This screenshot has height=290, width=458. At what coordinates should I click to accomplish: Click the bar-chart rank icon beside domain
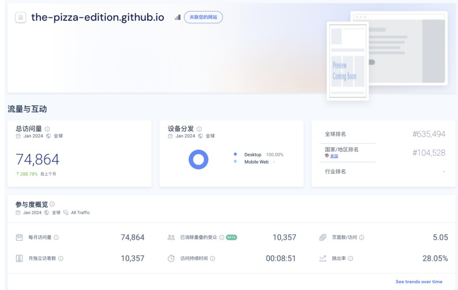pos(178,17)
